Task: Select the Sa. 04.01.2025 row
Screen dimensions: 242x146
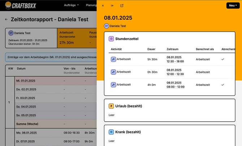Action: pyautogui.click(x=56, y=107)
